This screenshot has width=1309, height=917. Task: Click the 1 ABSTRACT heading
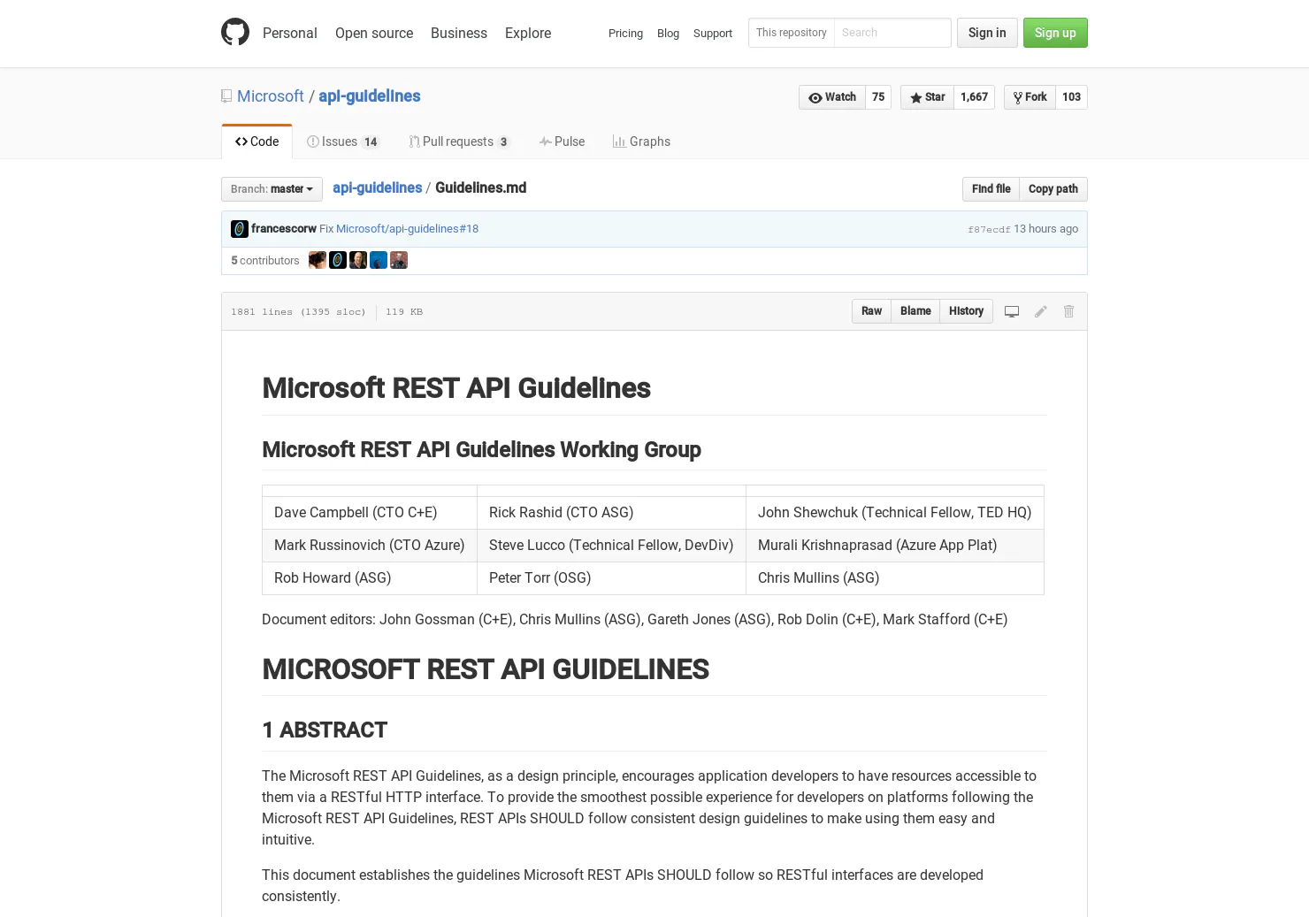click(325, 730)
